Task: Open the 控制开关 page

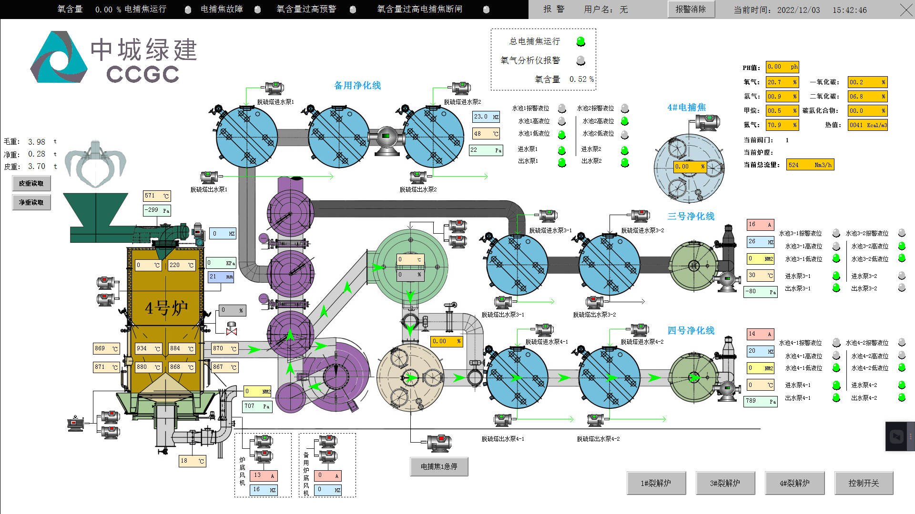Action: pos(864,483)
